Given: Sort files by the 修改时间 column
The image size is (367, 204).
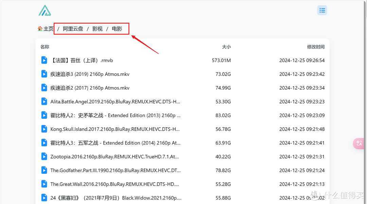Looking at the screenshot, I should [x=315, y=47].
